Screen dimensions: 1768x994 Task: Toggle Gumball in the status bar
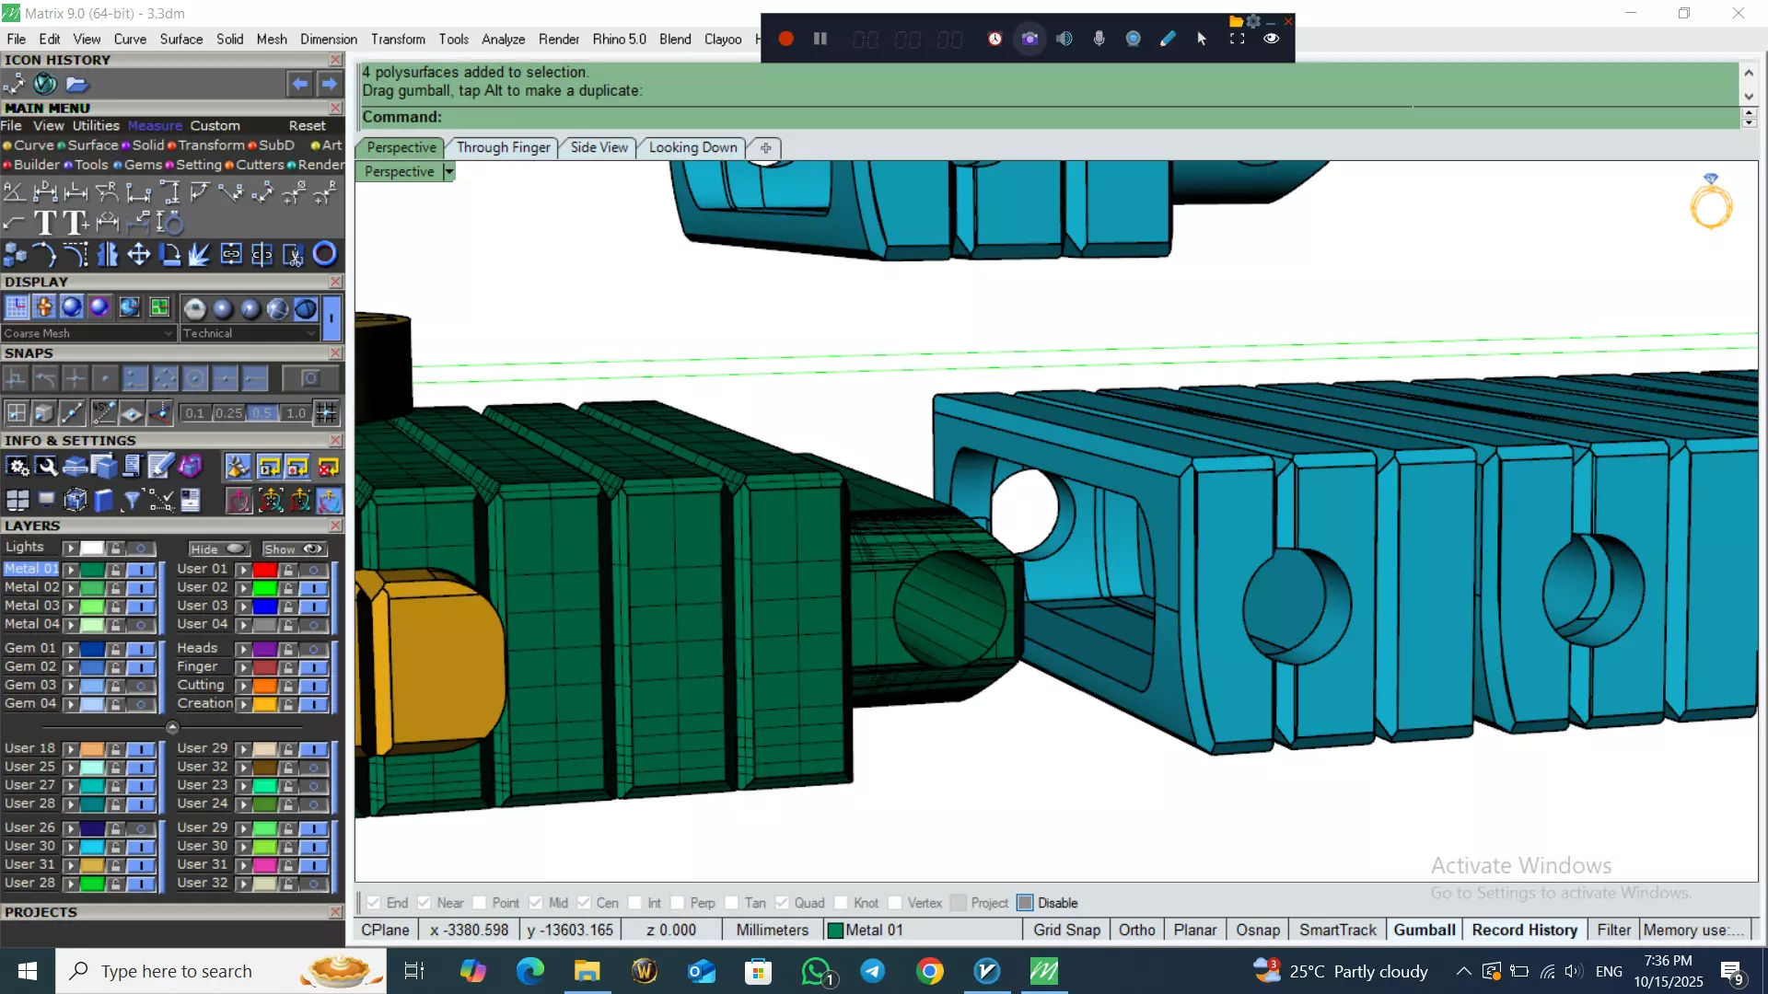[x=1424, y=930]
